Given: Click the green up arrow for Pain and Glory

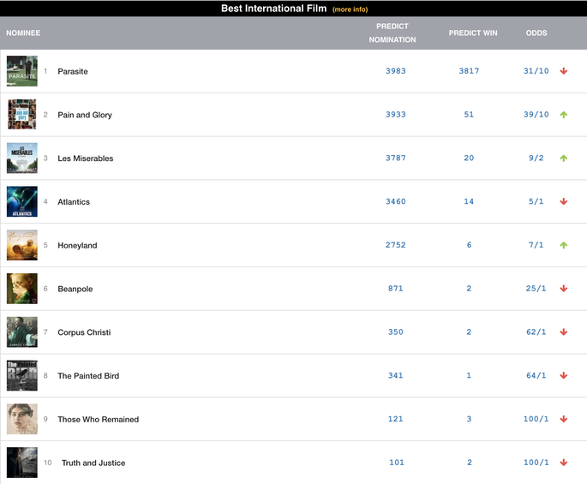Looking at the screenshot, I should pos(563,115).
